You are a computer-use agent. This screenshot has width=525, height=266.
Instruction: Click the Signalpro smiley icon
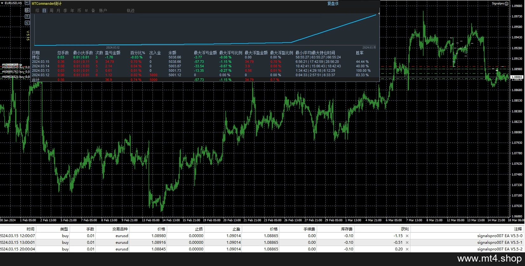click(507, 3)
